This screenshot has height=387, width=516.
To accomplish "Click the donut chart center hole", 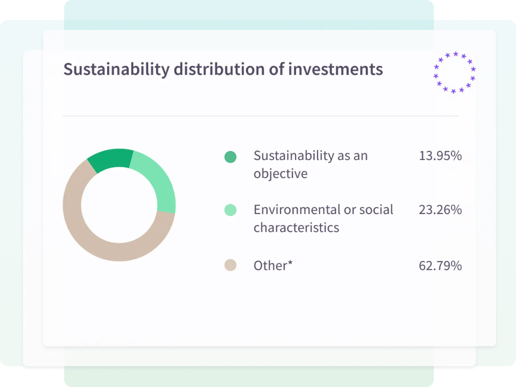I will click(119, 205).
